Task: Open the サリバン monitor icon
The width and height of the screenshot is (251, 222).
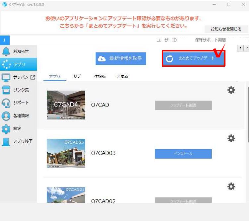Action: [x=6, y=77]
